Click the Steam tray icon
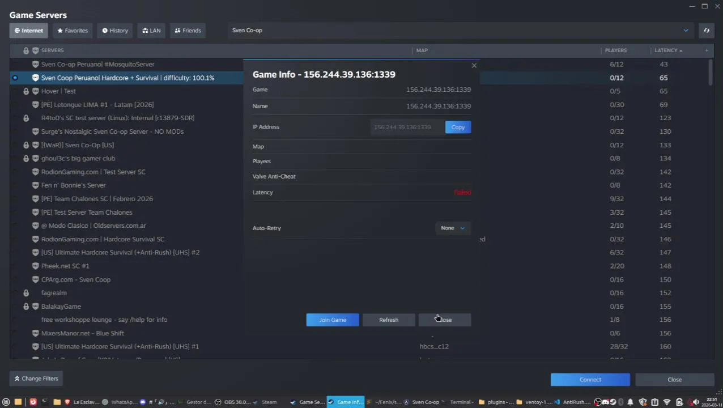Image resolution: width=723 pixels, height=408 pixels. pyautogui.click(x=613, y=402)
